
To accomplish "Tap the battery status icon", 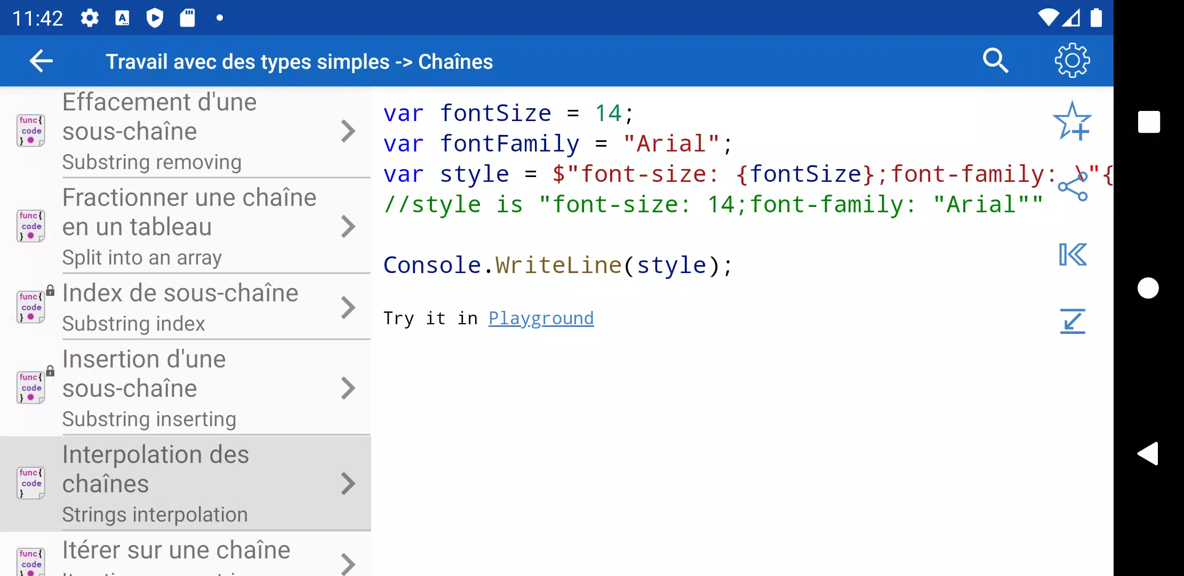I will tap(1096, 18).
